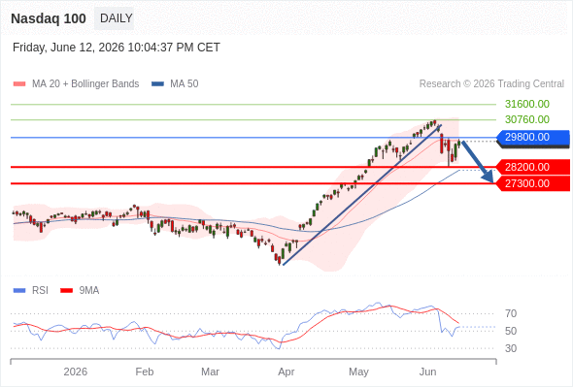Select the MA 20 + Bollinger Bands label

tap(85, 84)
